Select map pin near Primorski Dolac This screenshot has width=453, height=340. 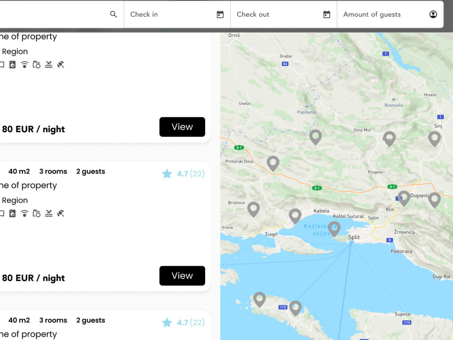click(x=273, y=163)
